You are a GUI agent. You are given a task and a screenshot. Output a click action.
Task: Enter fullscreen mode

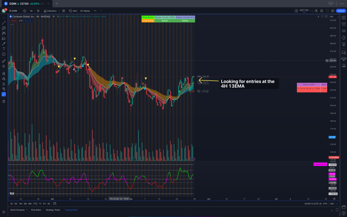tap(327, 11)
